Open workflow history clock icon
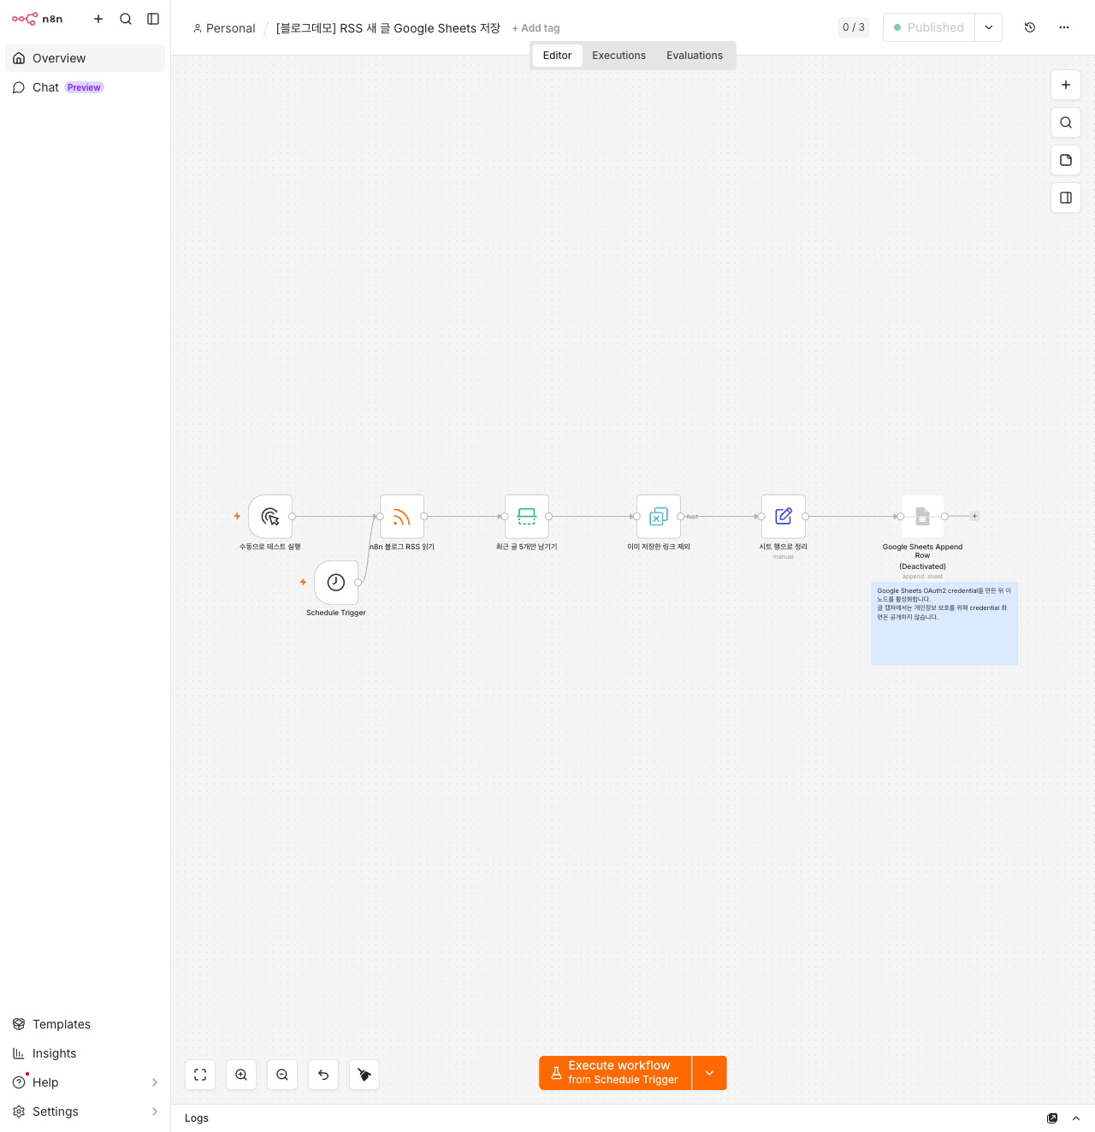Viewport: 1095px width, 1132px height. (1030, 27)
